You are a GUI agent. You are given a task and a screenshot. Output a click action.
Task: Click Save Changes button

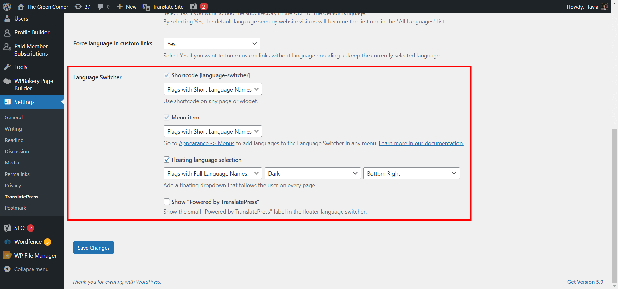(94, 248)
